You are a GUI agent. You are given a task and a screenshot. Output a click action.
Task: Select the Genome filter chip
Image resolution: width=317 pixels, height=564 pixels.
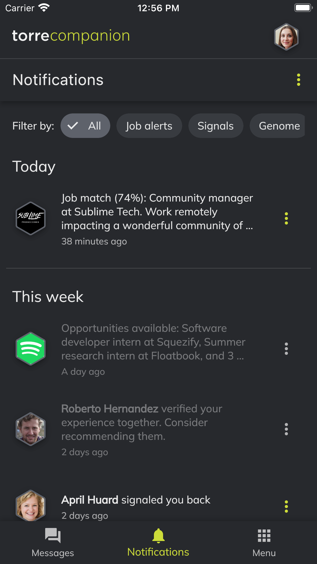click(x=278, y=126)
